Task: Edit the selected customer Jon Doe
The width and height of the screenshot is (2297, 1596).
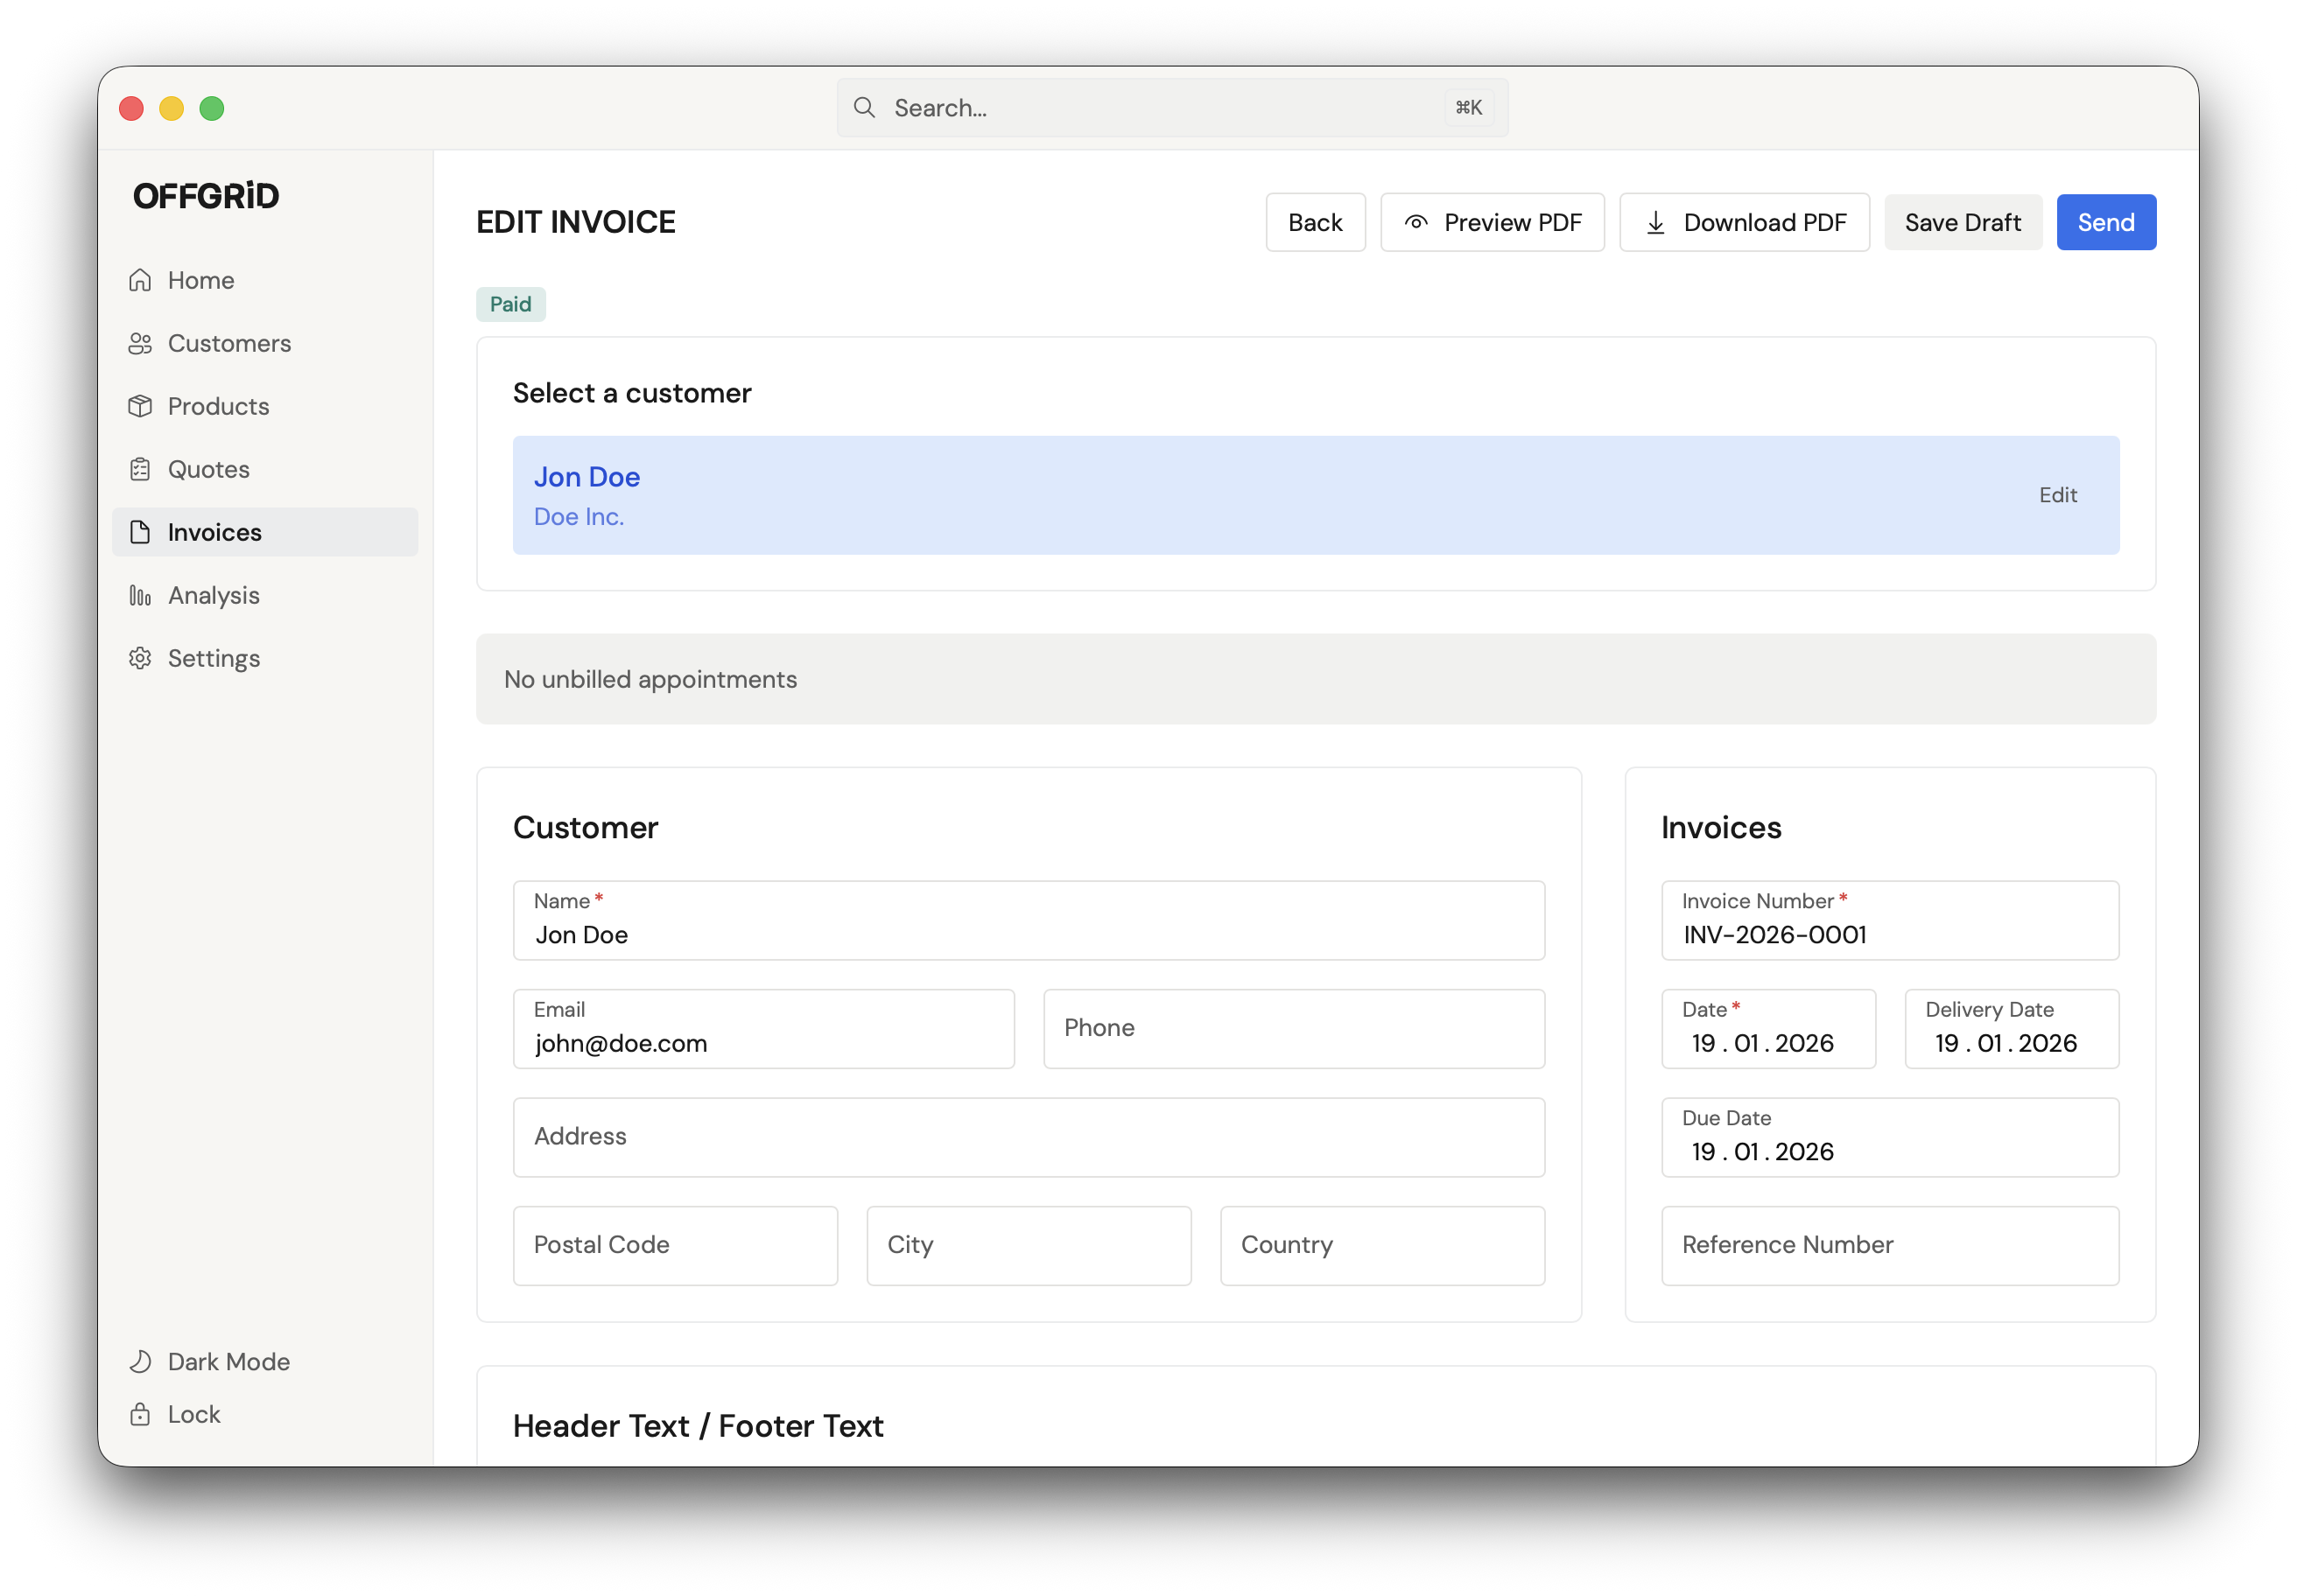Action: 2057,495
